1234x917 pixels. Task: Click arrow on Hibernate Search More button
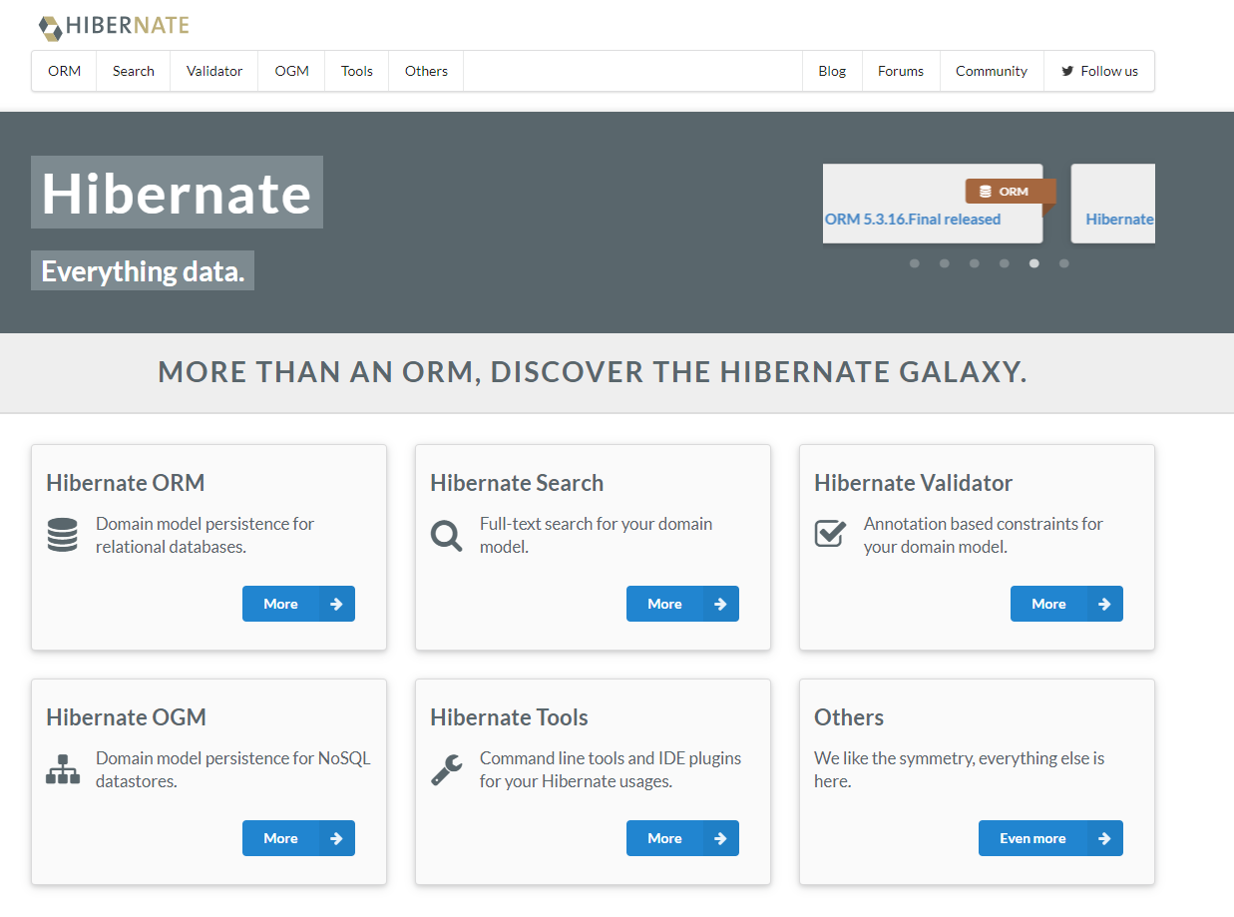720,604
